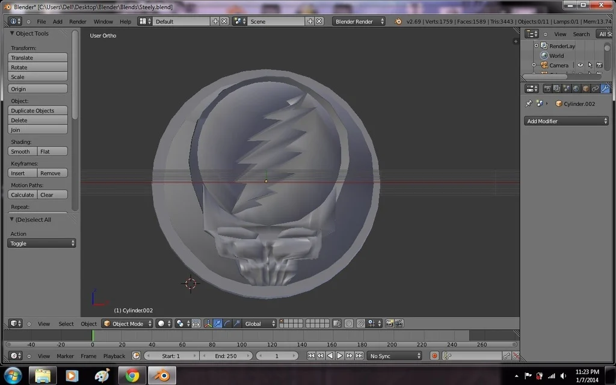Expand the RenderLayers outliner item
The image size is (616, 385).
(x=536, y=46)
